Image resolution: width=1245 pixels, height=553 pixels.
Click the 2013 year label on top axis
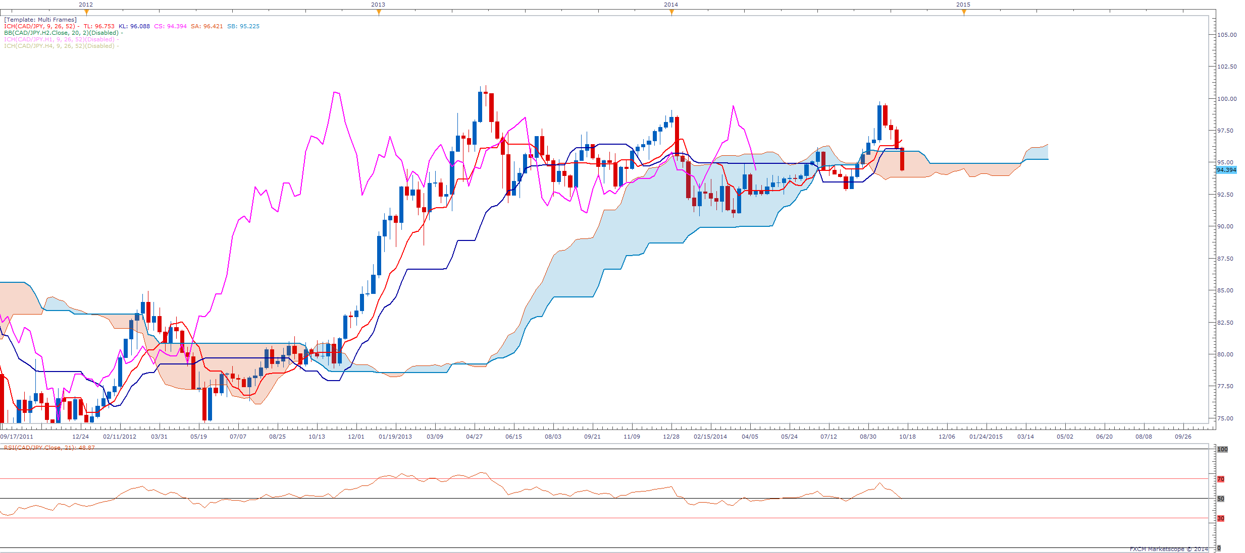[378, 5]
